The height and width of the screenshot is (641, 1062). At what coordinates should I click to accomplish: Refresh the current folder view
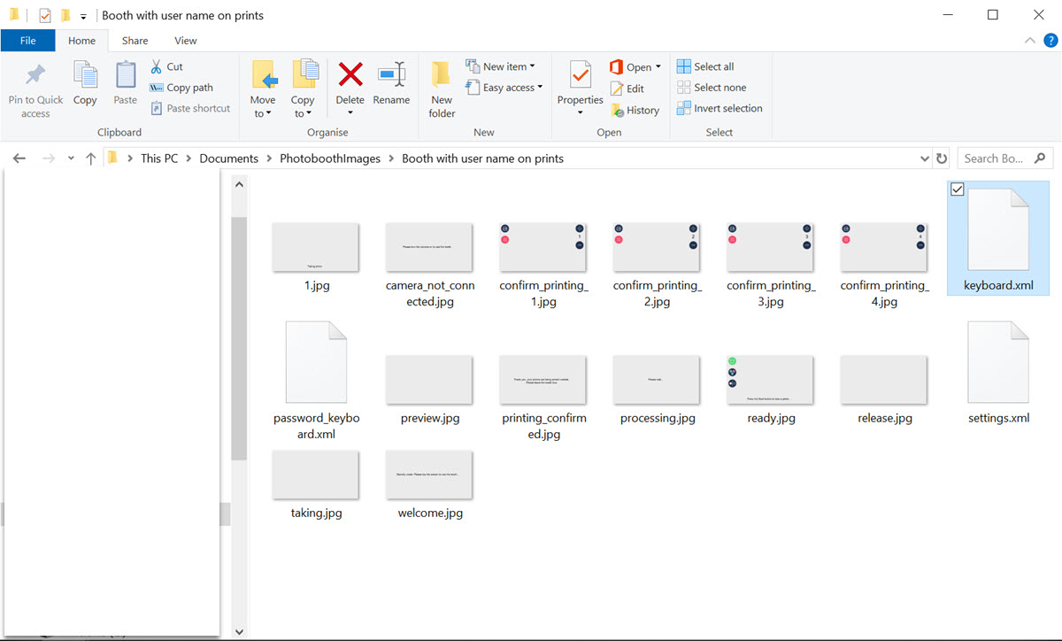[x=942, y=158]
